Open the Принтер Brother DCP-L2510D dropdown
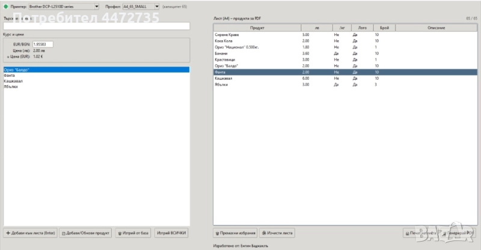Viewport: 481px width, 250px height. point(64,6)
